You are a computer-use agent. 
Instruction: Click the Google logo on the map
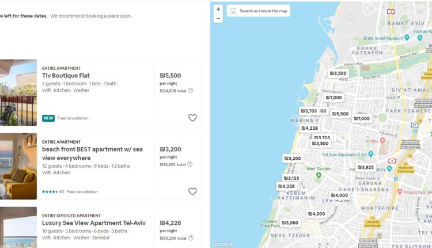coord(222,244)
